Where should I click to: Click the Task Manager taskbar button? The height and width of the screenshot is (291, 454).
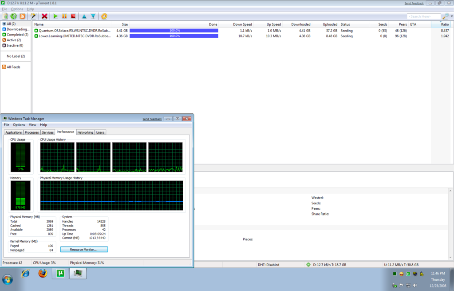click(x=78, y=273)
